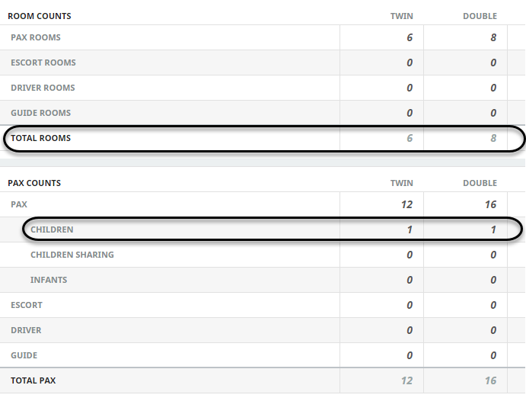Click the Pax Rooms Double value
Image resolution: width=526 pixels, height=398 pixels.
(493, 37)
